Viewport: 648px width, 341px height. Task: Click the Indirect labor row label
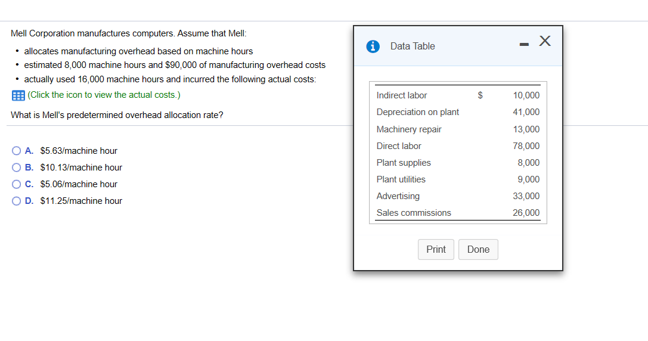(x=401, y=95)
